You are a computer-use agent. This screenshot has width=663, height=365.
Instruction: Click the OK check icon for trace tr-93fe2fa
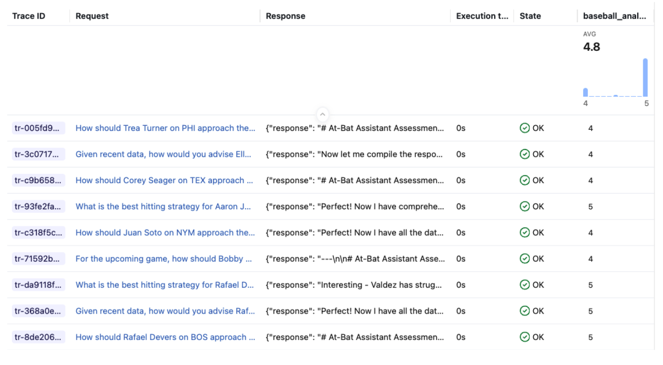524,207
